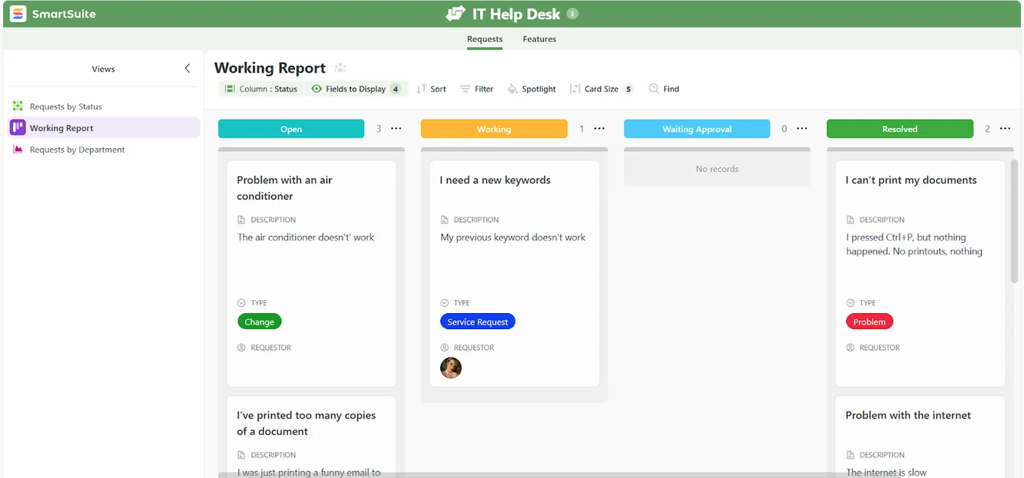Open the Filter toolbar option
Screen dimensions: 1024x478
pyautogui.click(x=477, y=89)
